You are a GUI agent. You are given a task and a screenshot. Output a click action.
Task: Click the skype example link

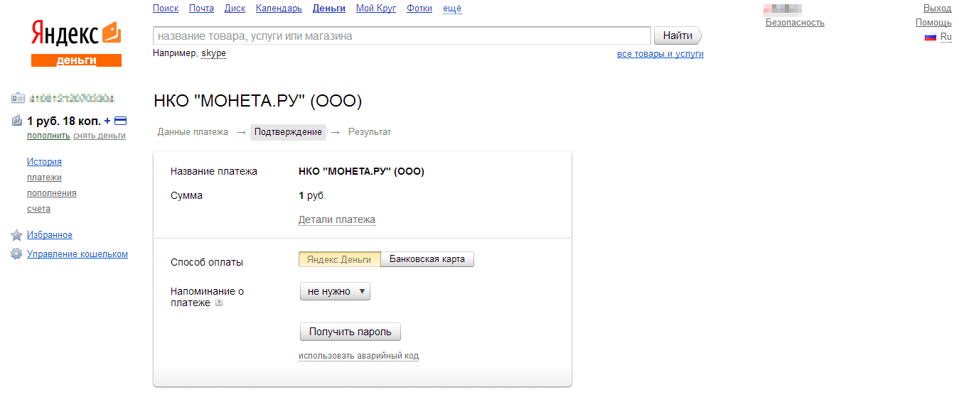[x=213, y=54]
